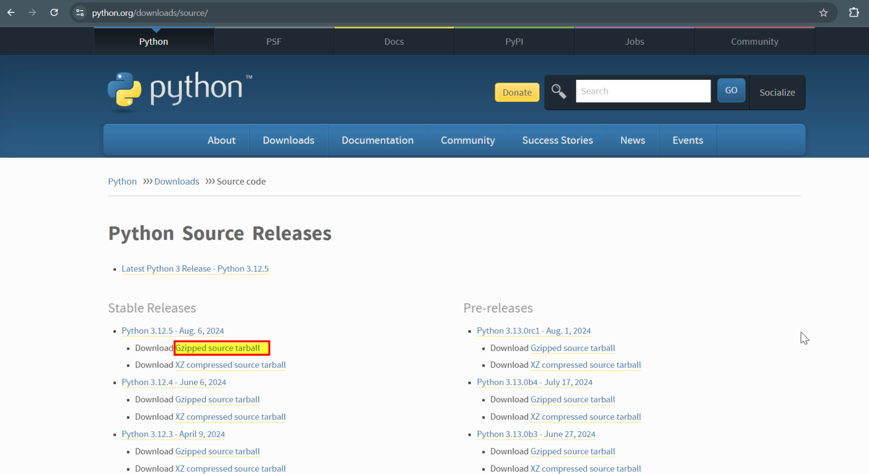The height and width of the screenshot is (474, 869).
Task: Open Community in the main navigation bar
Action: click(468, 140)
